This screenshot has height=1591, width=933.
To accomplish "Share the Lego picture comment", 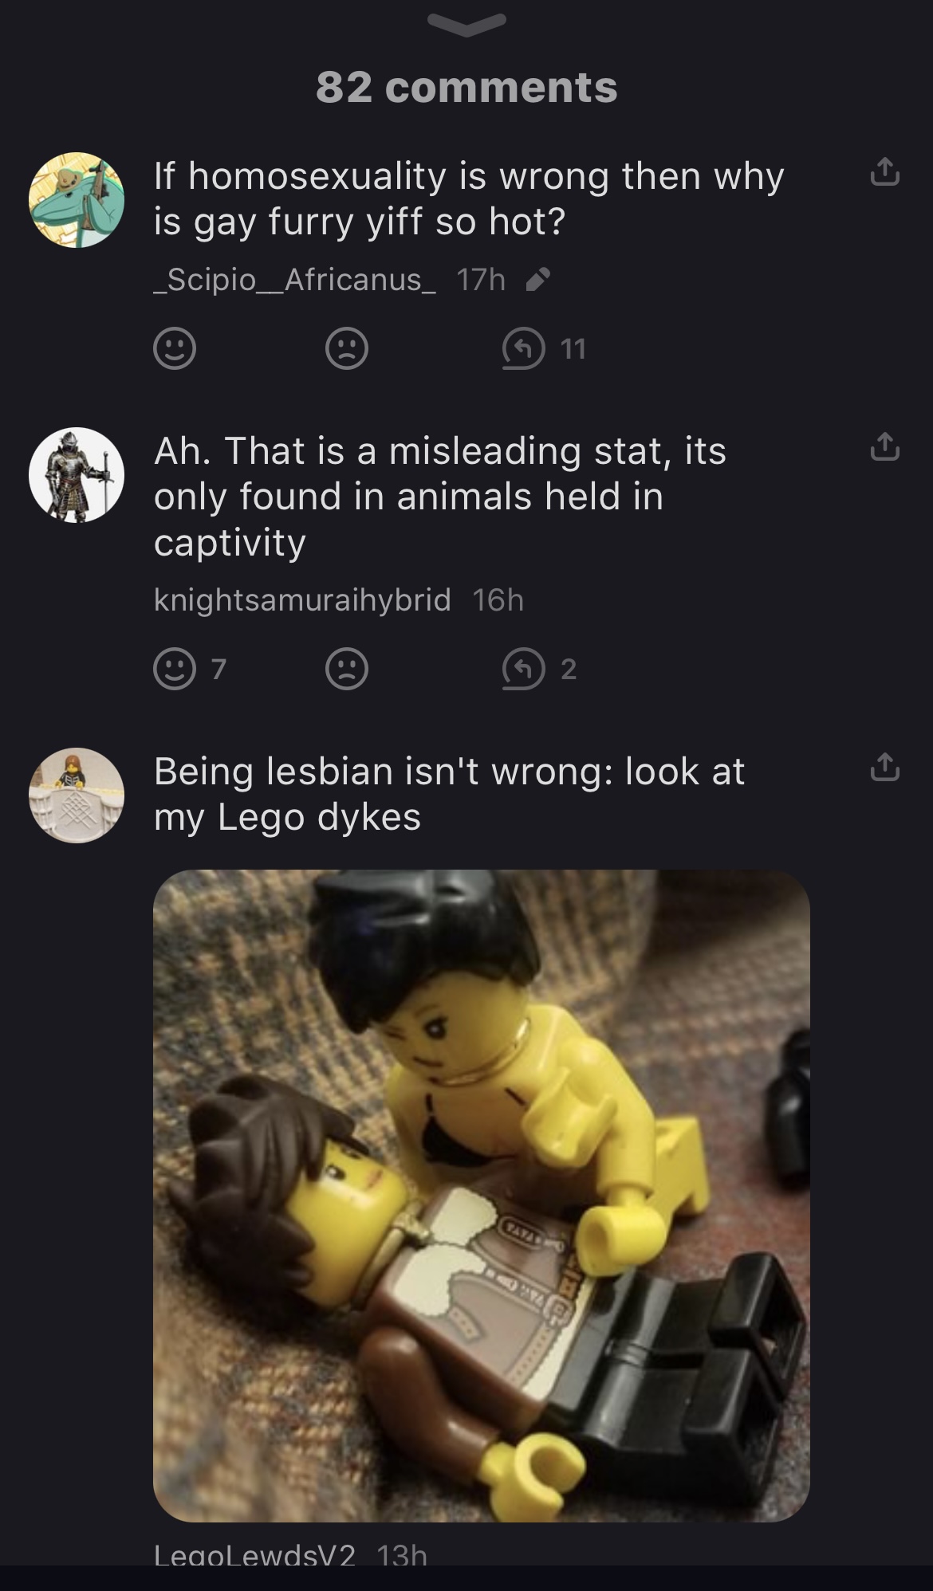I will (885, 767).
